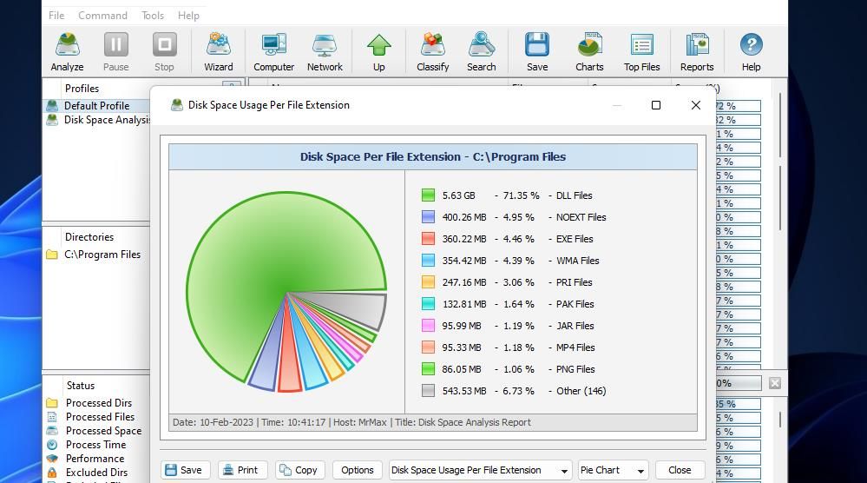Screen dimensions: 867x483
Task: Close the dialog via title bar X
Action: (695, 105)
